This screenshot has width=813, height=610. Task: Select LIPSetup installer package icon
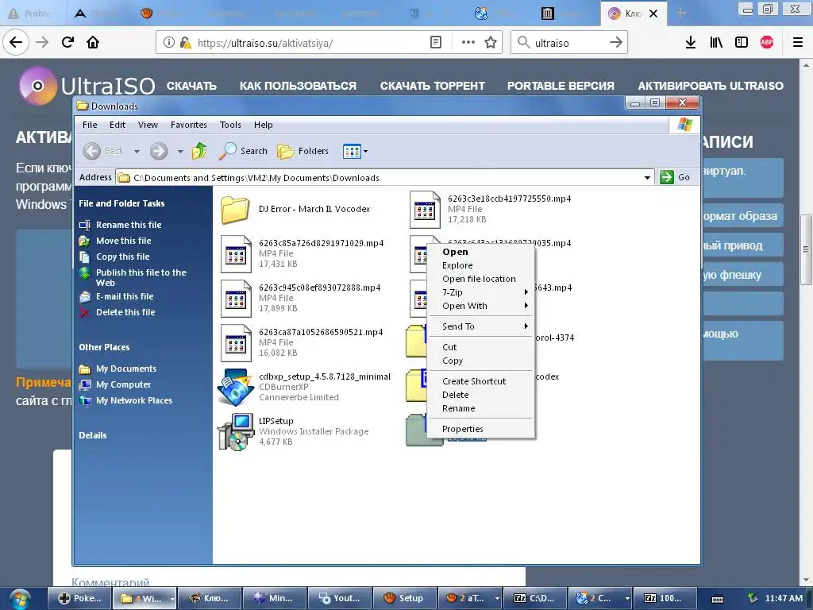(235, 431)
